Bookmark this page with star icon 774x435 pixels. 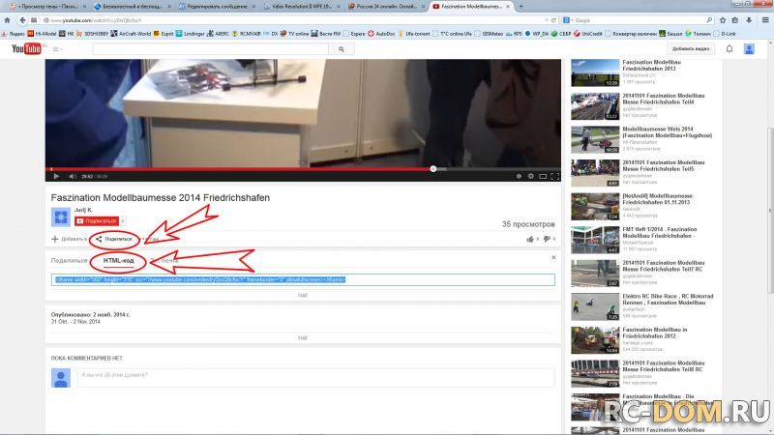[723, 20]
